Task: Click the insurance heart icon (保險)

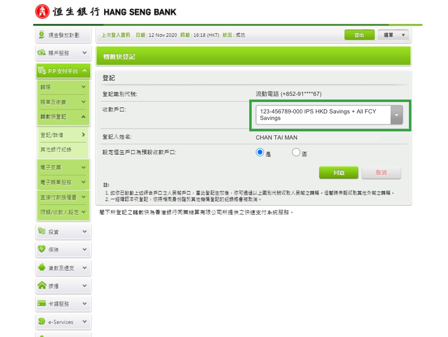Action: 42,249
